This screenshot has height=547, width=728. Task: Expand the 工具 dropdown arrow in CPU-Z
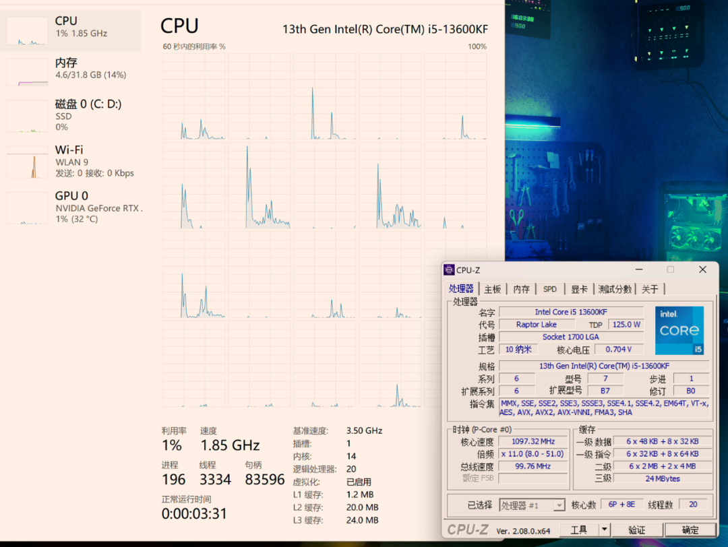coord(604,530)
